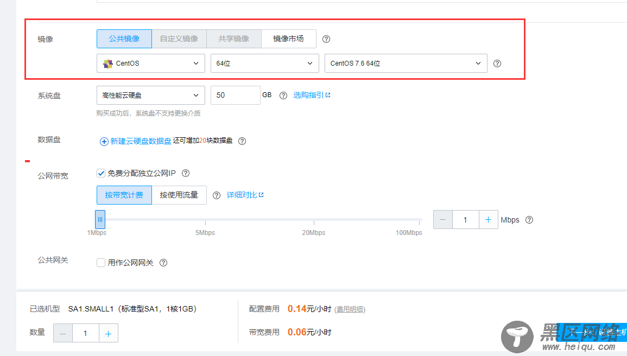Click the 100Mbps slider label
Screen dimensions: 627x356
[x=409, y=232]
